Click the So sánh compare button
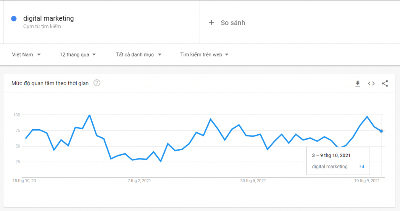The height and width of the screenshot is (211, 400). tap(232, 23)
